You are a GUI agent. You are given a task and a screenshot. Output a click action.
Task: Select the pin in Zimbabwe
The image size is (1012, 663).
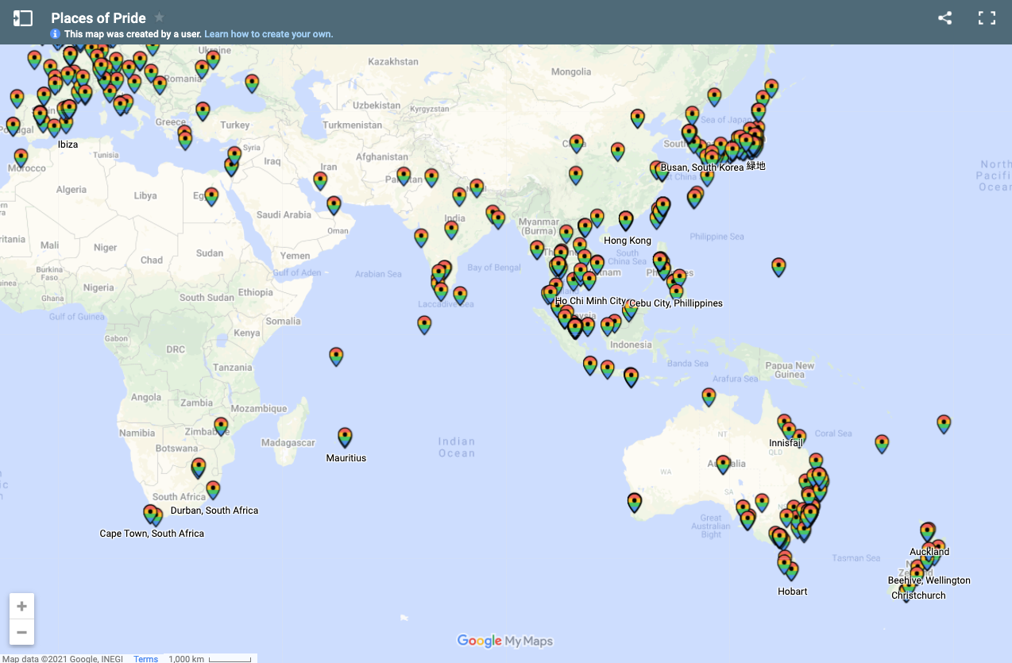221,427
